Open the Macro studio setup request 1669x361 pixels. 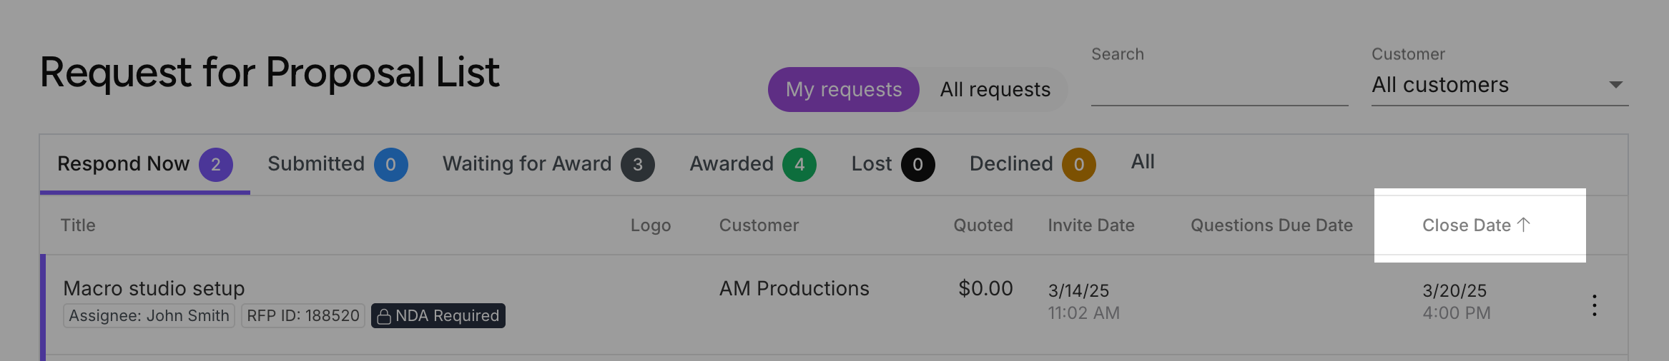(x=154, y=288)
